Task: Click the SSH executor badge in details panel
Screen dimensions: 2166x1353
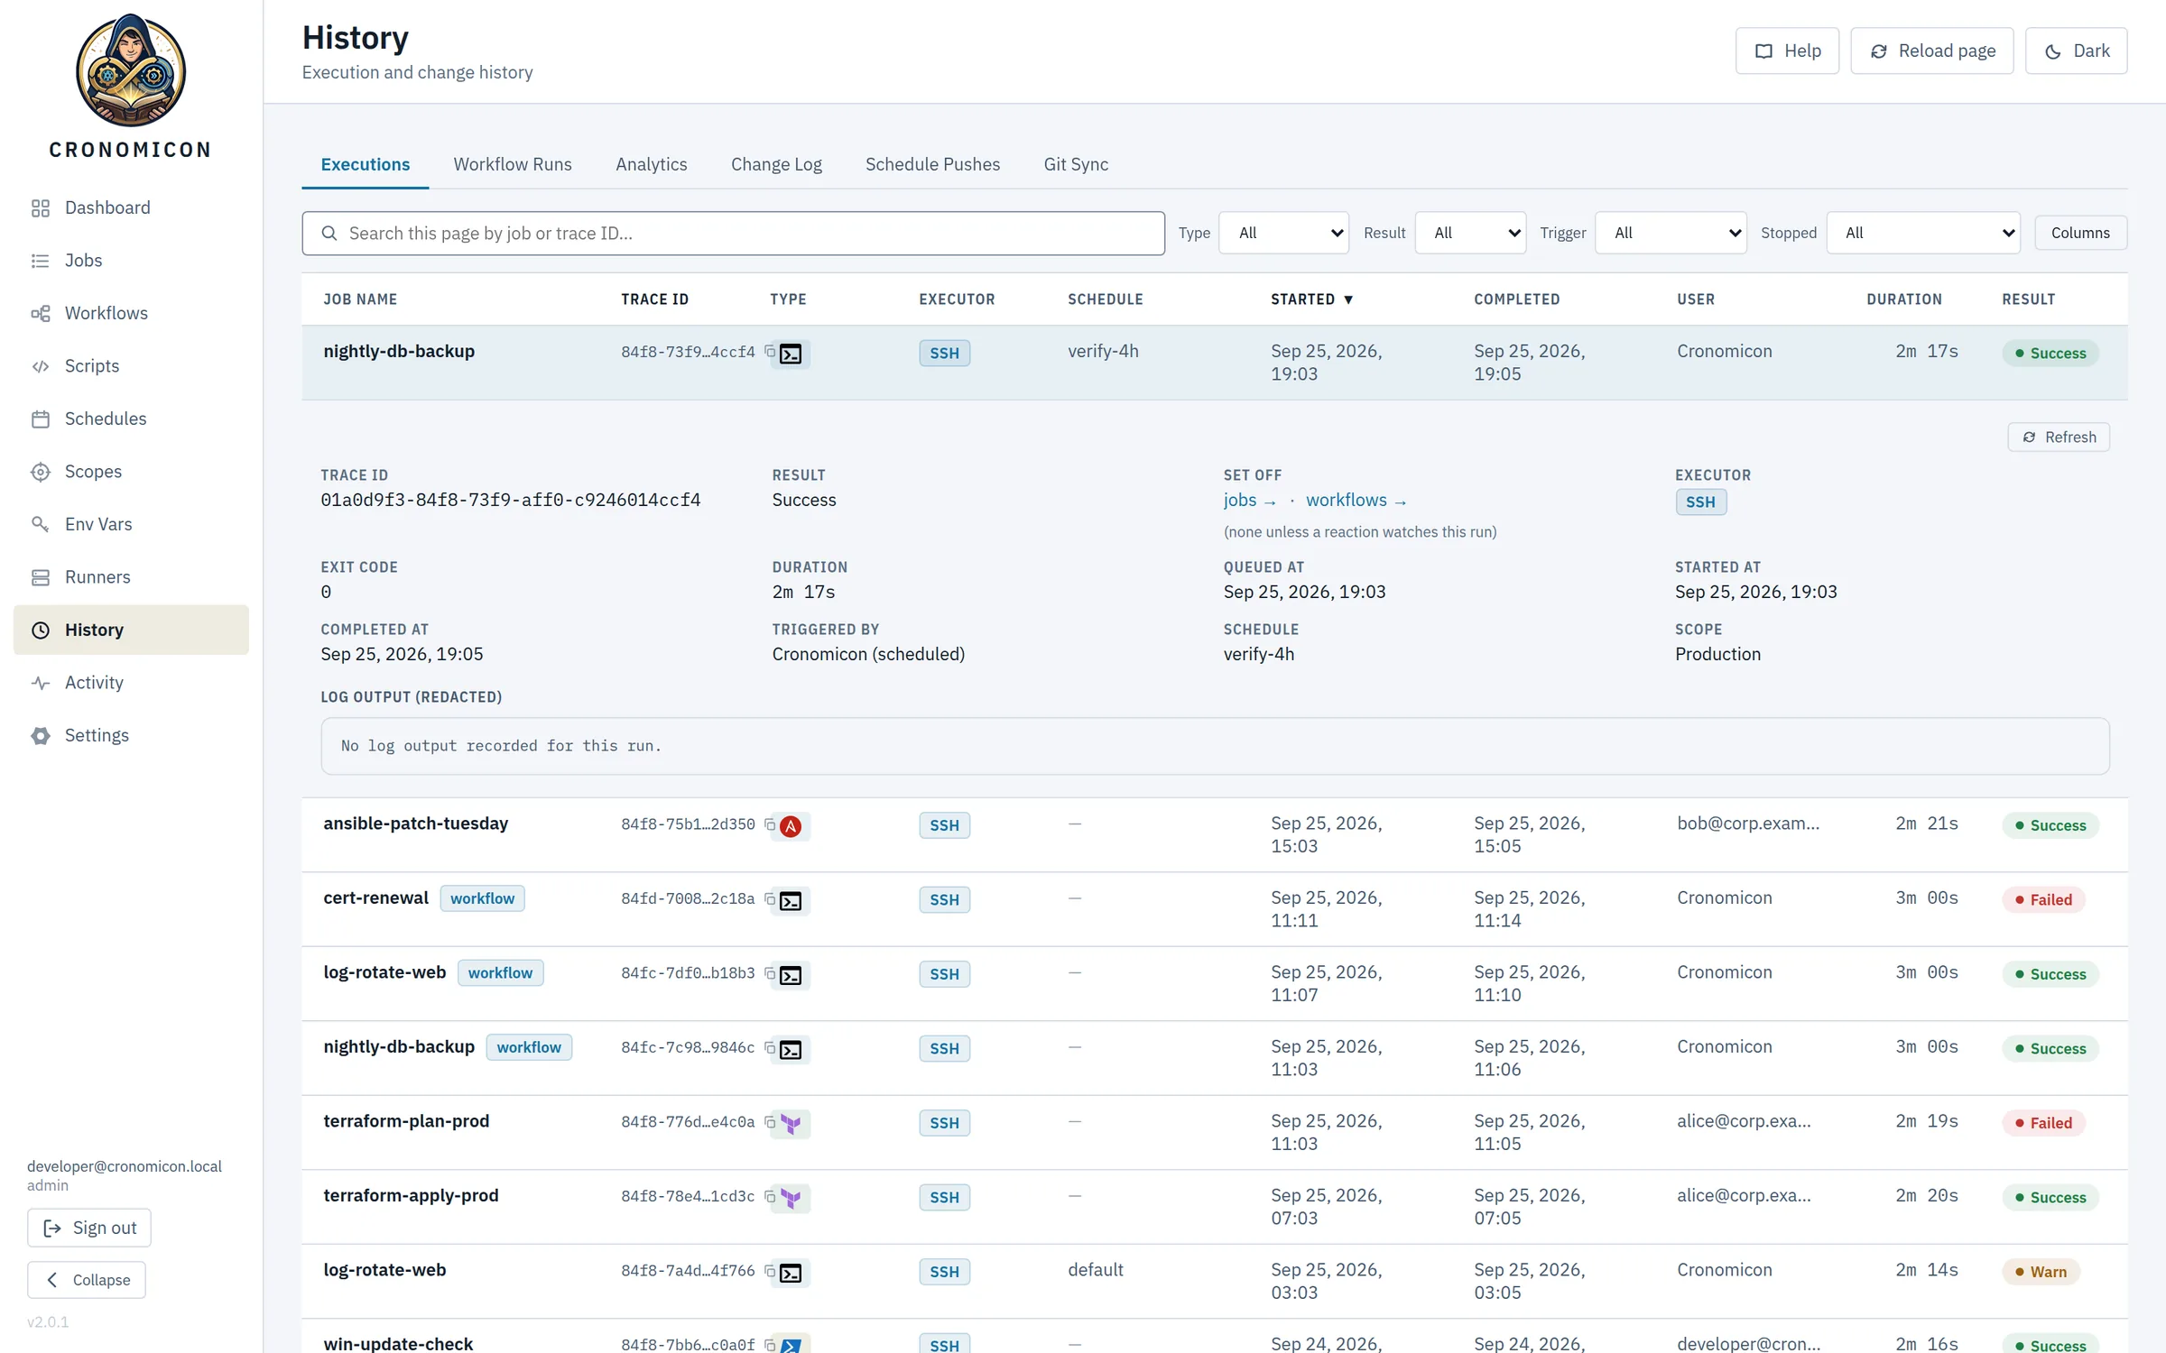Action: tap(1700, 502)
